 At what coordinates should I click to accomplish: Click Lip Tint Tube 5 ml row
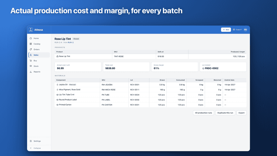[151, 95]
